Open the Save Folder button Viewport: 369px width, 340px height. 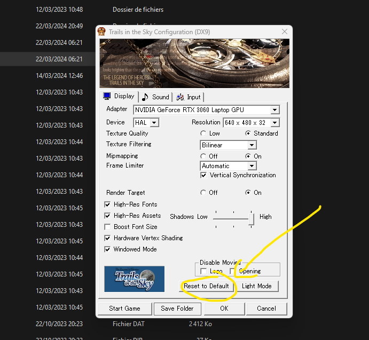pos(177,309)
